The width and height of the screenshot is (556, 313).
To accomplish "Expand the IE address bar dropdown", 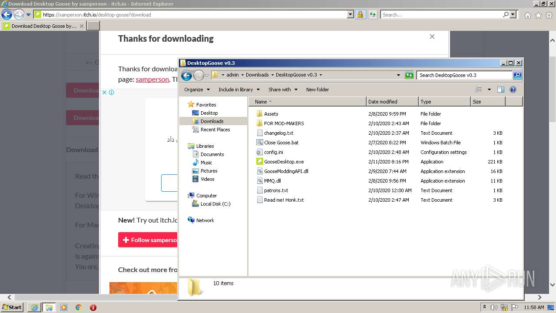I will 351,14.
